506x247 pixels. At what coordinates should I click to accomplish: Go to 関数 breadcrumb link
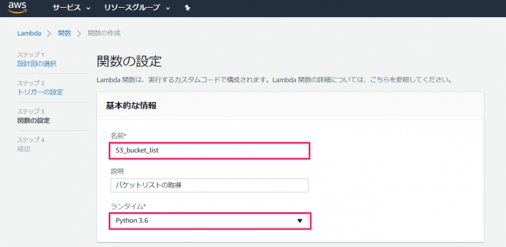pos(65,33)
